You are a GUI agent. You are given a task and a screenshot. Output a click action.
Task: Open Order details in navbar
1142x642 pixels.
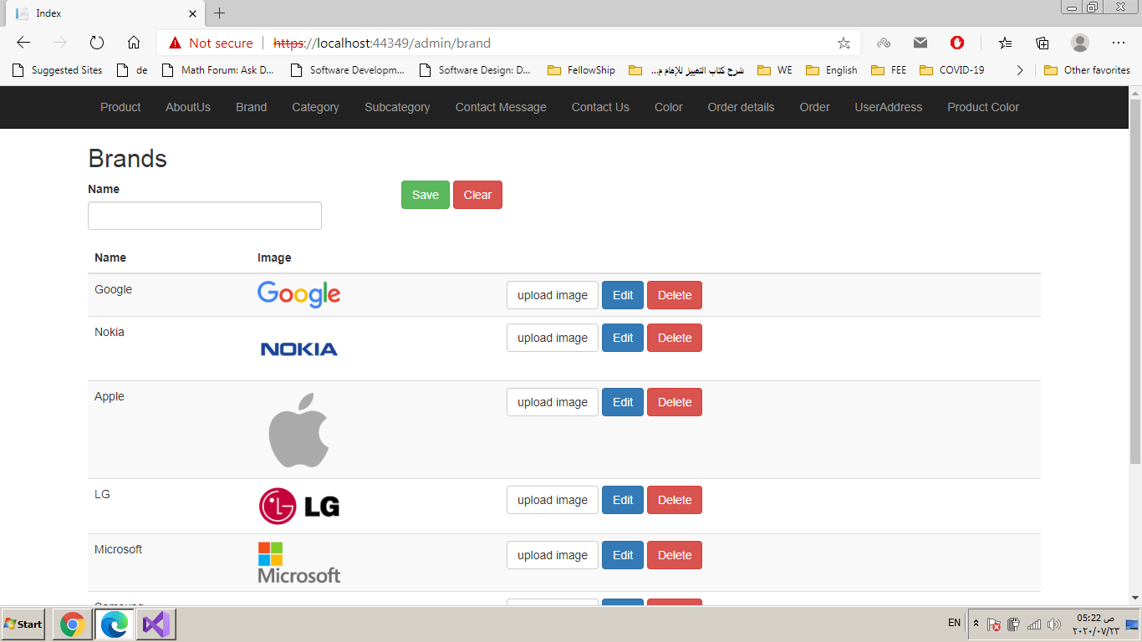point(741,107)
